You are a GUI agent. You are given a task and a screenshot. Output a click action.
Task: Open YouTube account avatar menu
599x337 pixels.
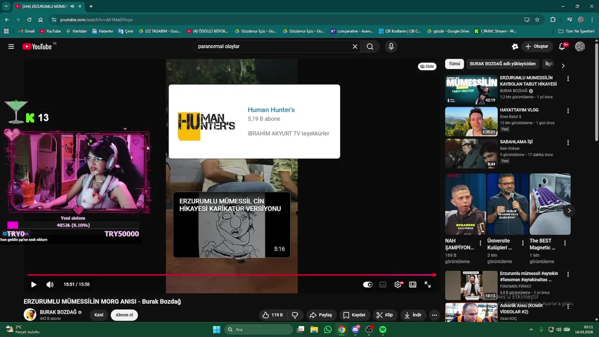tap(580, 46)
